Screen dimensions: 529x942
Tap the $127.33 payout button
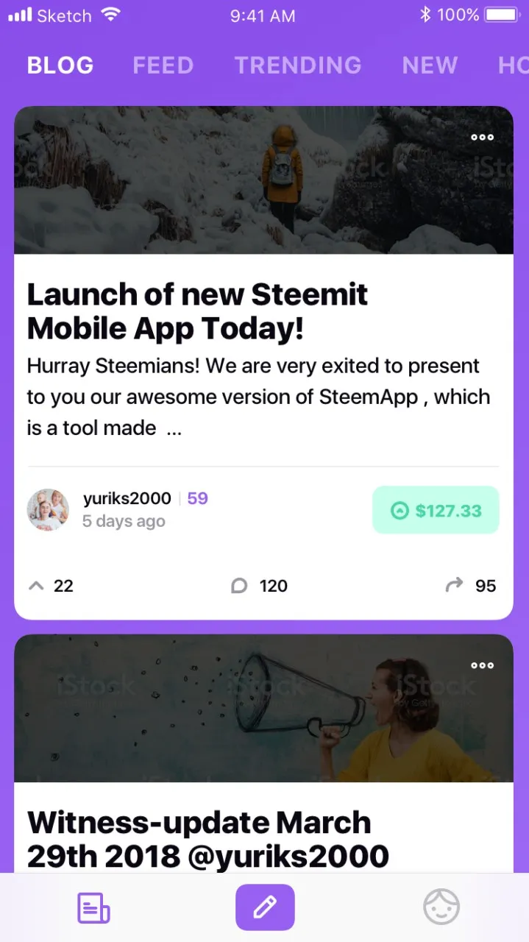click(x=436, y=510)
